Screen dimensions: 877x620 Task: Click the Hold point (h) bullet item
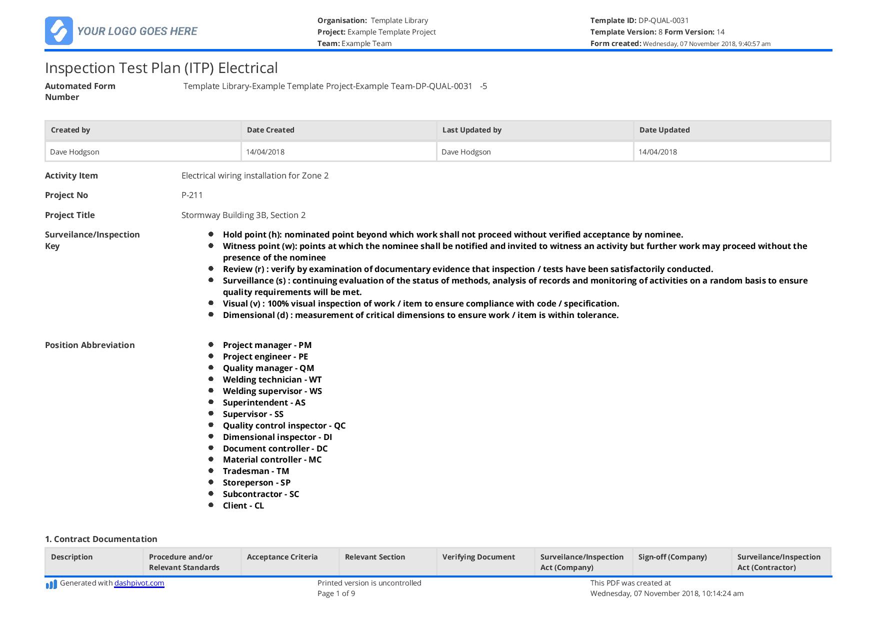[452, 234]
